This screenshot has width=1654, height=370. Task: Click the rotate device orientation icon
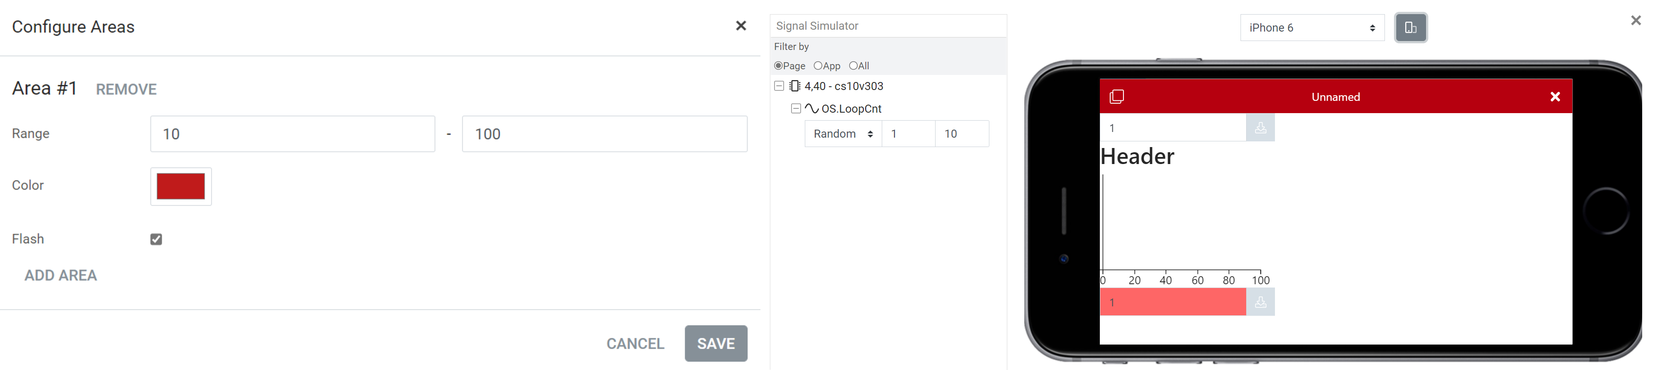point(1410,28)
